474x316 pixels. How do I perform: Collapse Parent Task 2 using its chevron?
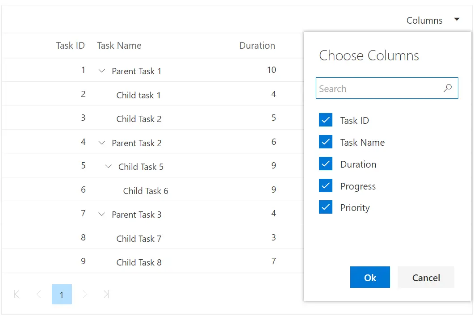(101, 143)
